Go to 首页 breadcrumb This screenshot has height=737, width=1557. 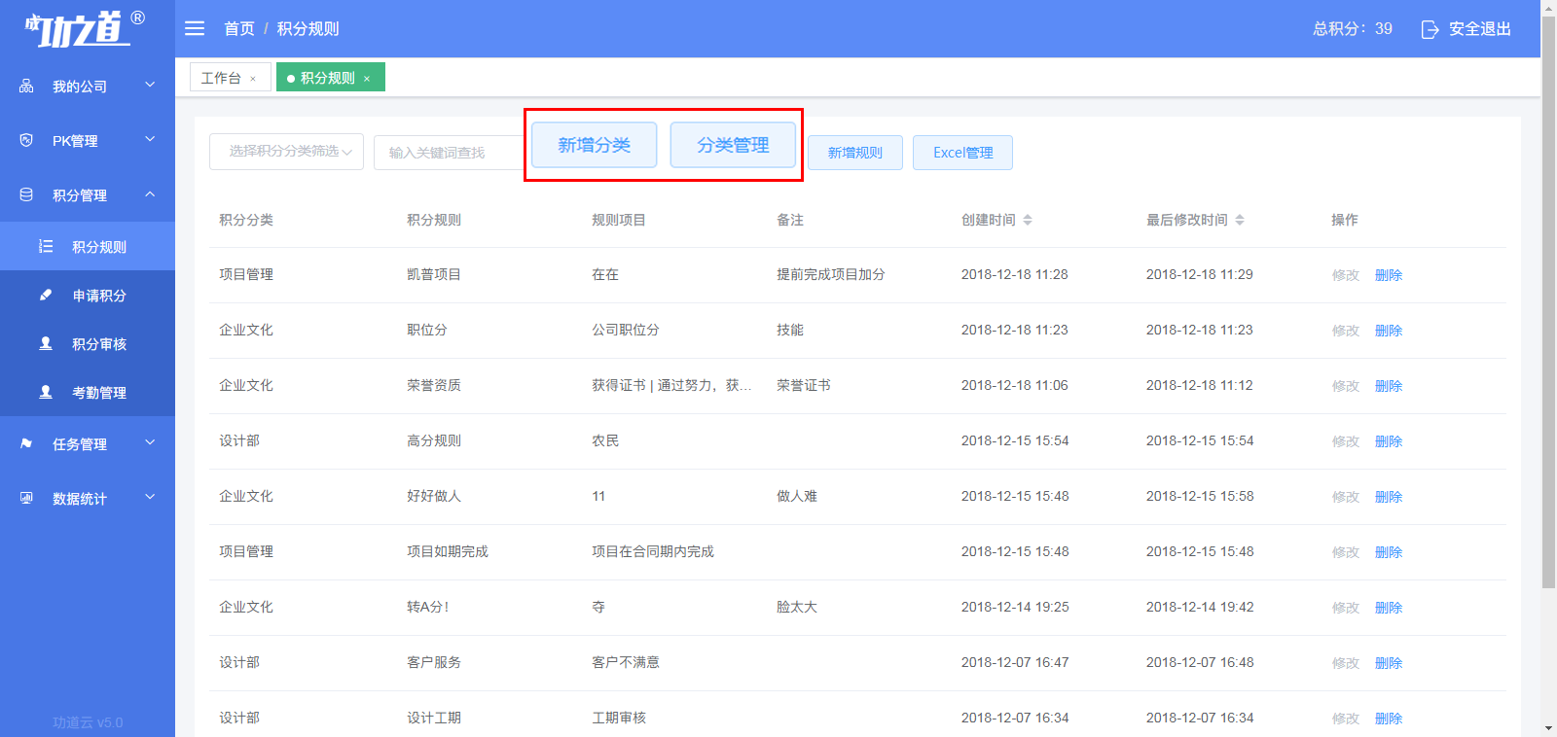point(239,28)
